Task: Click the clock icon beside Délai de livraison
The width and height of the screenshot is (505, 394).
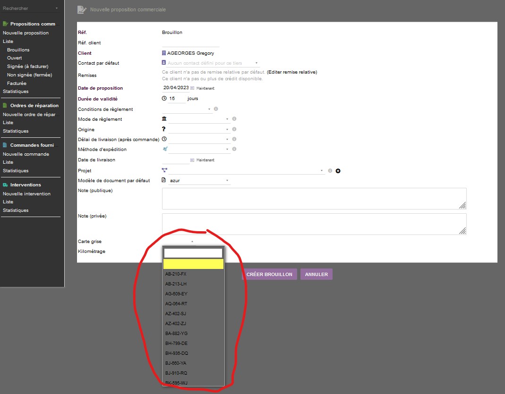Action: pyautogui.click(x=163, y=139)
